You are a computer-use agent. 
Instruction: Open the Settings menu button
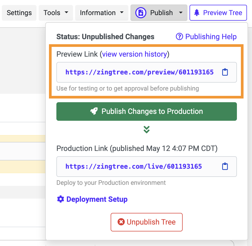tap(19, 13)
